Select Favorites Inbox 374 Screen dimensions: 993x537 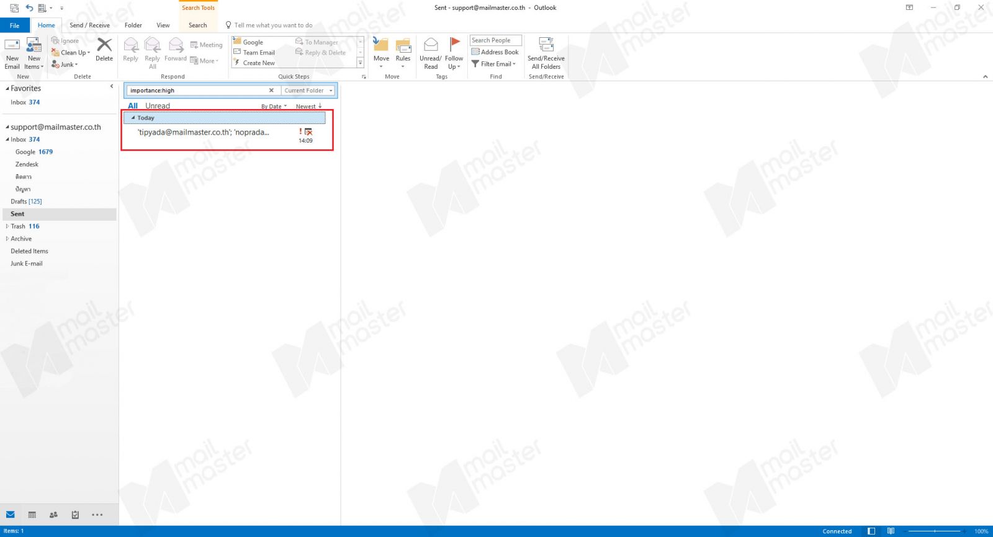pyautogui.click(x=25, y=102)
